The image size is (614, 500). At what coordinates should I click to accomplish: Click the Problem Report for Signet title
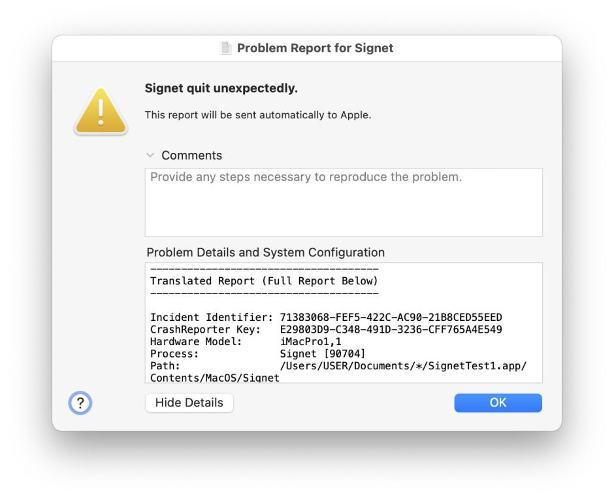point(315,48)
